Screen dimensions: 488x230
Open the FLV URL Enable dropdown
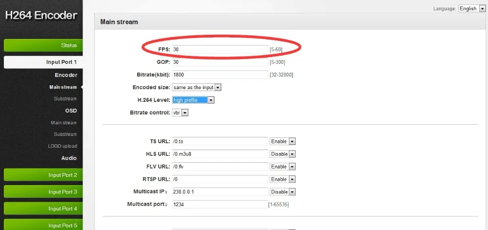pyautogui.click(x=282, y=167)
